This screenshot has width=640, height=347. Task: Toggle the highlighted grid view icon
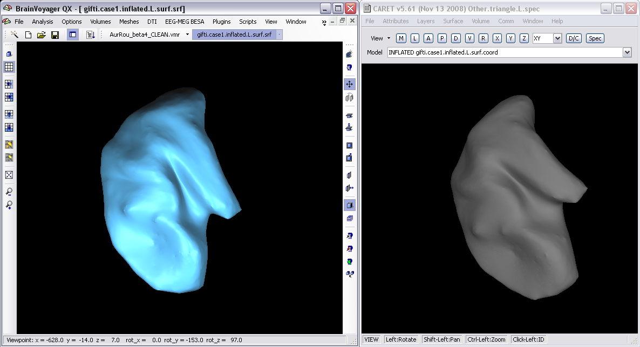coord(9,67)
